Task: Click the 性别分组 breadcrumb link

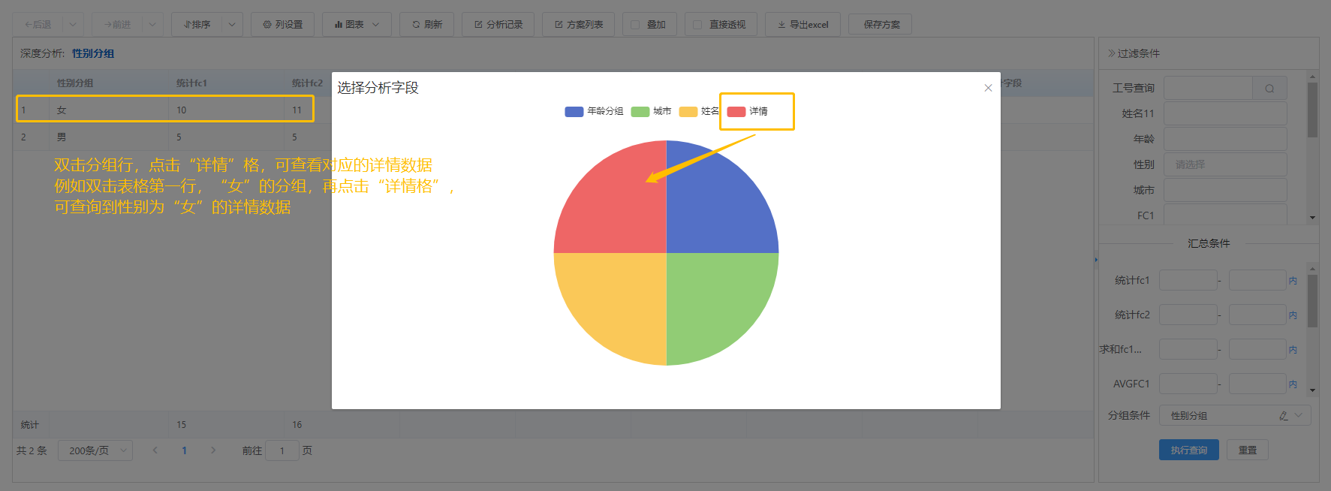Action: coord(93,53)
